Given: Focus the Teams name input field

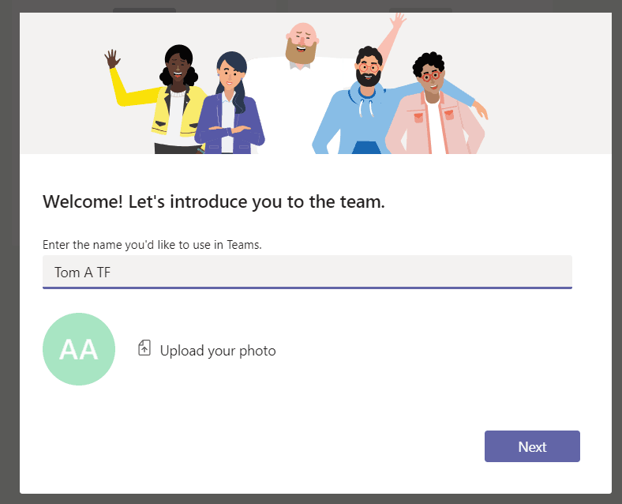Looking at the screenshot, I should pos(307,272).
